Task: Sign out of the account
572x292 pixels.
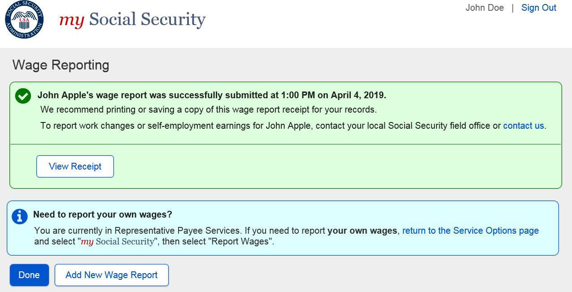Action: (x=538, y=8)
